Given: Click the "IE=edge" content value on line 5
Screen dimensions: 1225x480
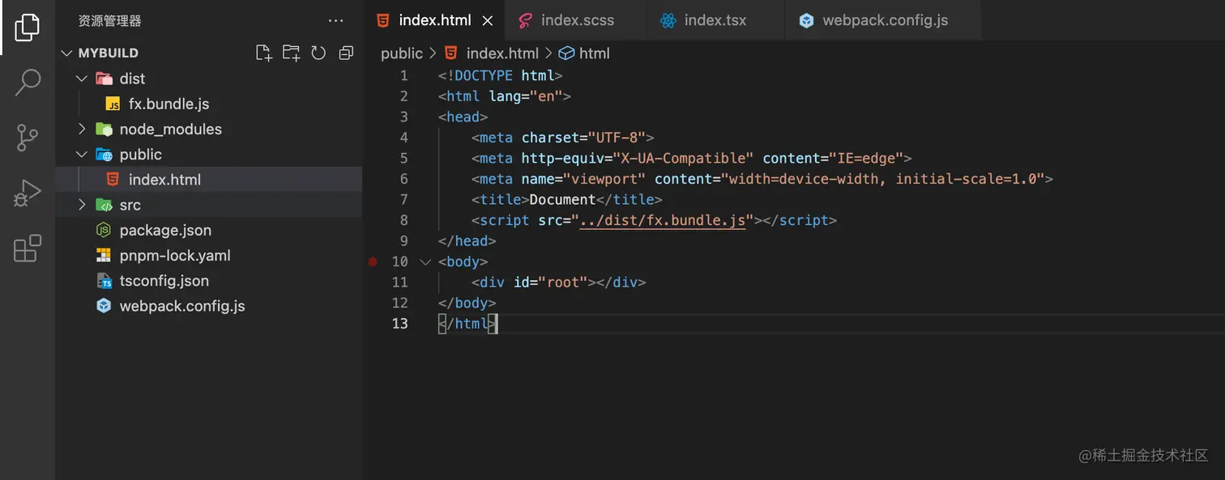Looking at the screenshot, I should click(x=864, y=158).
